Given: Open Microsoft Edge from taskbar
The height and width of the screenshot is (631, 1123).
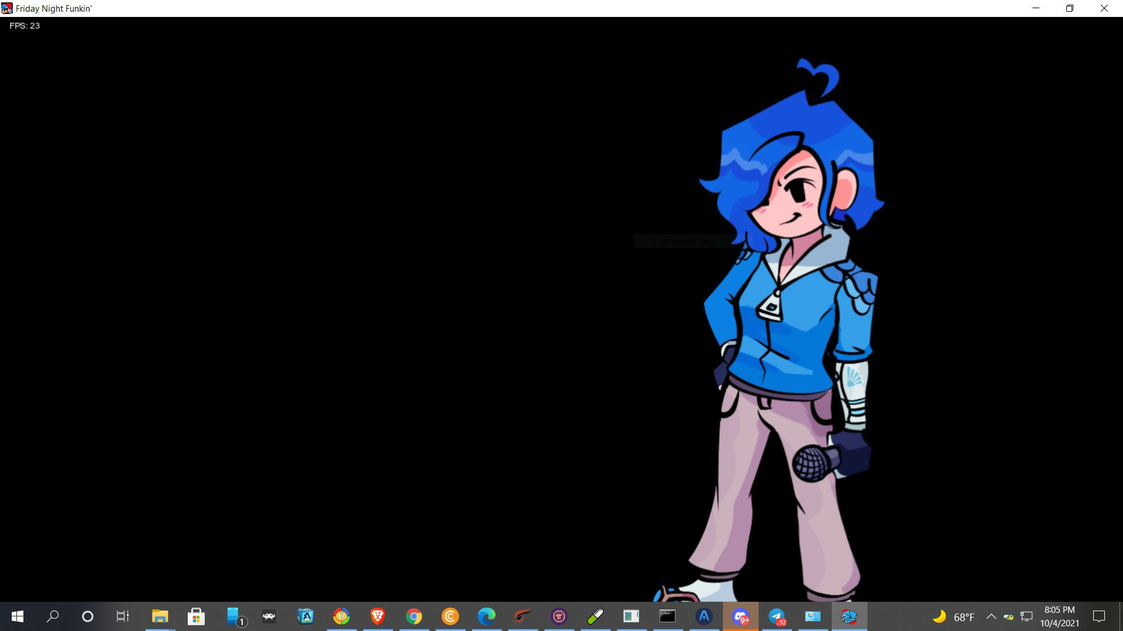Looking at the screenshot, I should (x=486, y=616).
